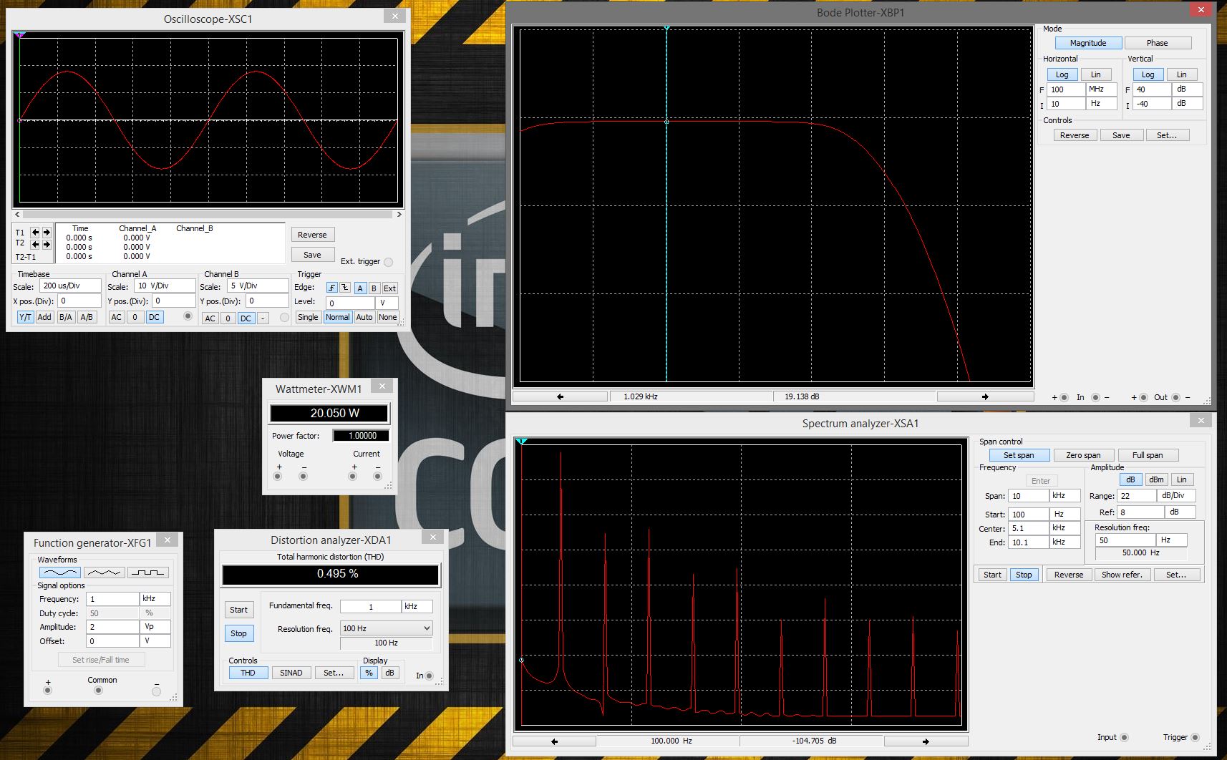Open Function generator frequency unit kHz selector
Image resolution: width=1227 pixels, height=760 pixels.
[155, 599]
